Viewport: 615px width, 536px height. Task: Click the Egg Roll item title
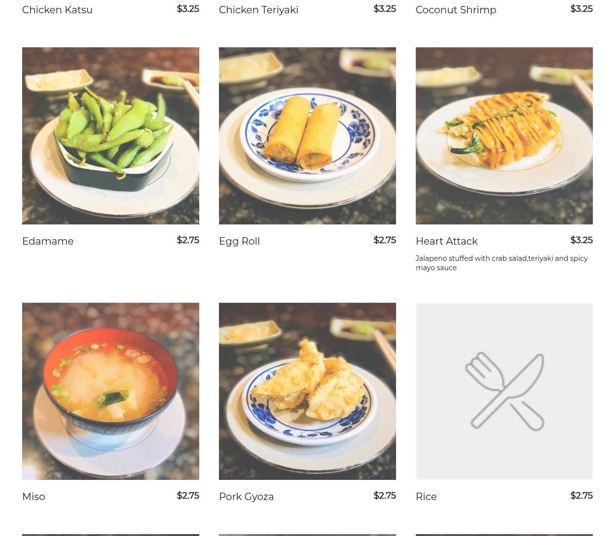coord(239,241)
